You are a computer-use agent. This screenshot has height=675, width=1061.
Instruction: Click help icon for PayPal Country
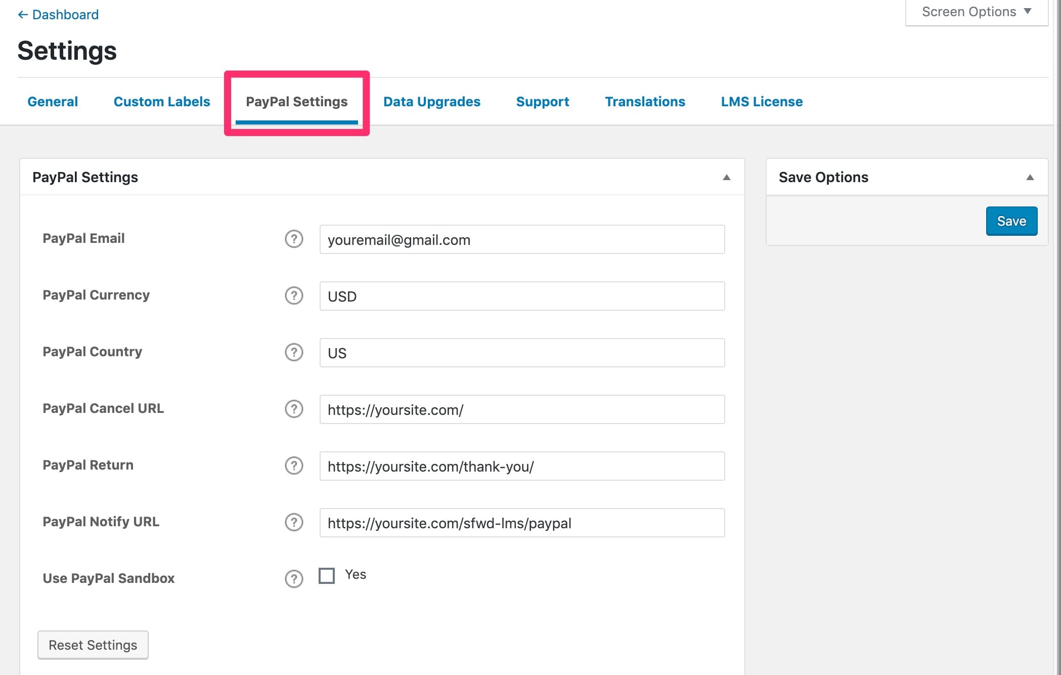[294, 352]
